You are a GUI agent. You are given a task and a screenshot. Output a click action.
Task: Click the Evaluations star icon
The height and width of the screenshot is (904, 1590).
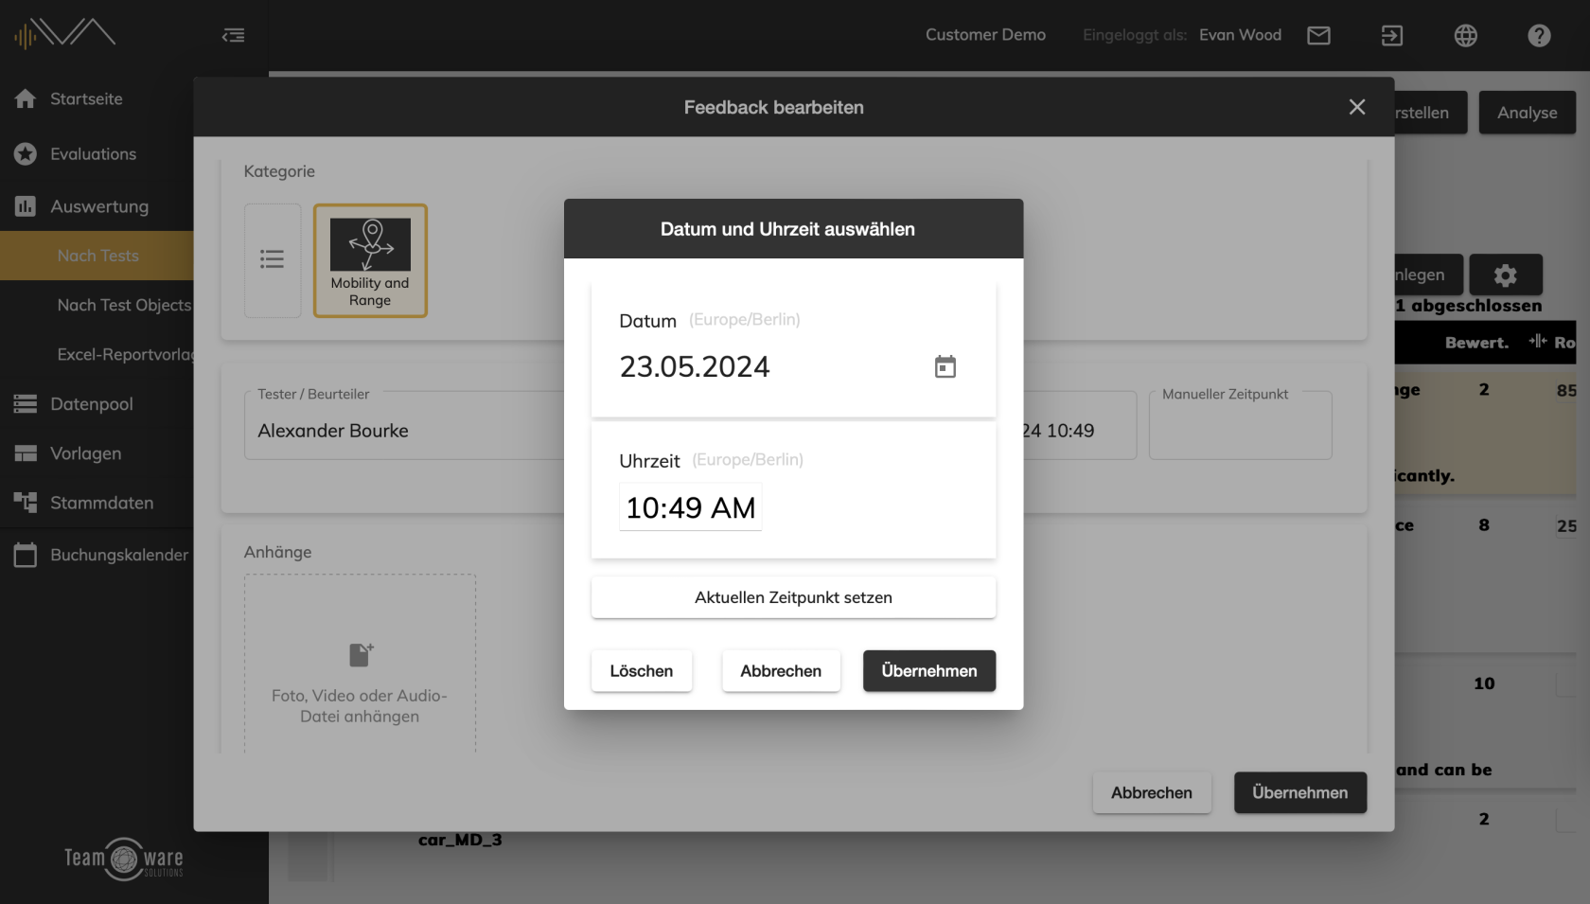[x=26, y=153]
